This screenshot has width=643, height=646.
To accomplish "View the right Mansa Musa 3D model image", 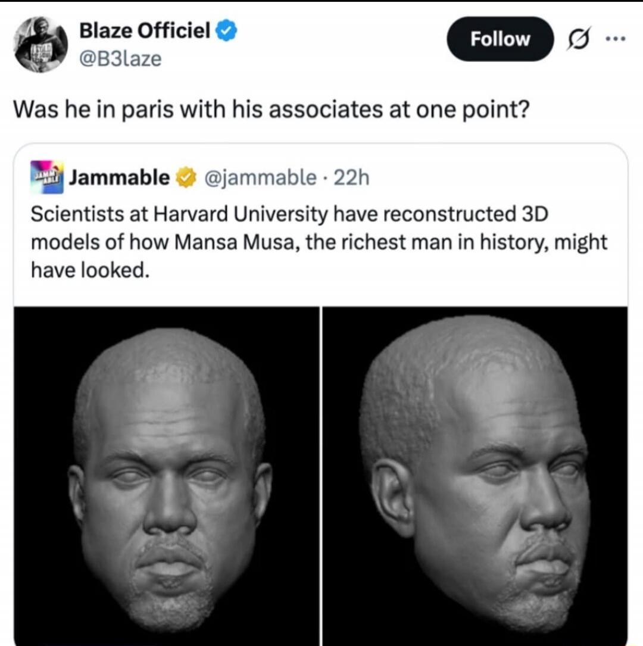I will coord(476,476).
